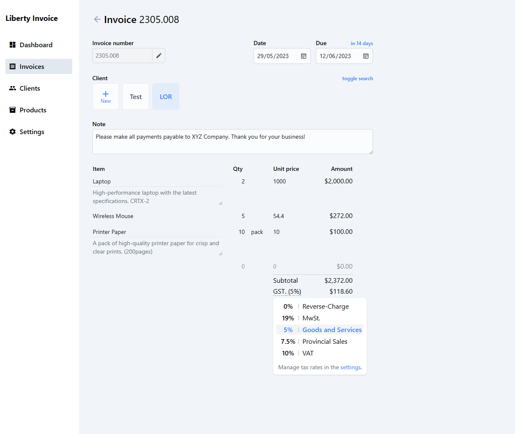Image resolution: width=515 pixels, height=434 pixels.
Task: Go back using the arrow beside Invoice 2305.008
Action: click(x=97, y=19)
